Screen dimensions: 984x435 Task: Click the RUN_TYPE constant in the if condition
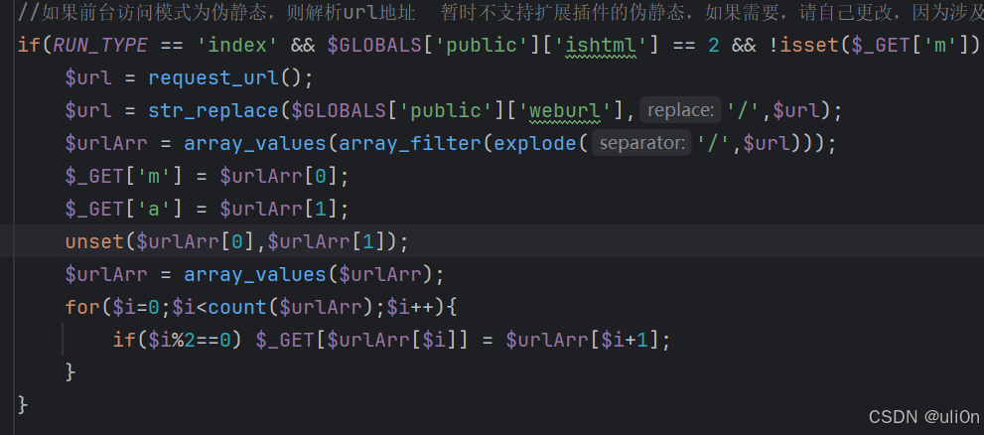coord(100,45)
